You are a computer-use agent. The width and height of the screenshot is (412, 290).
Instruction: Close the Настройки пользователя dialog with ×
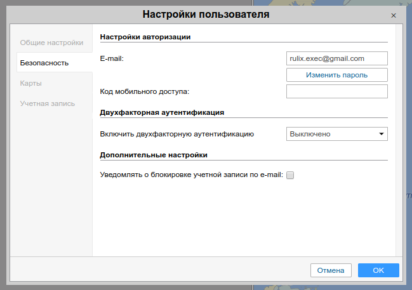[x=394, y=15]
